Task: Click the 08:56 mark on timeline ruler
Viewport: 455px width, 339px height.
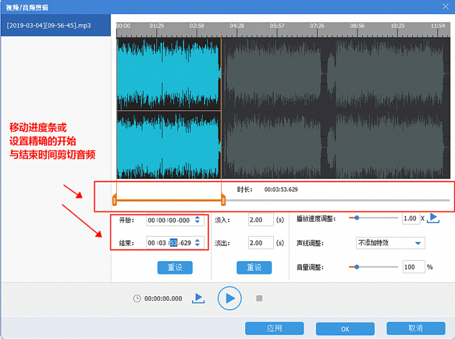Action: (357, 26)
